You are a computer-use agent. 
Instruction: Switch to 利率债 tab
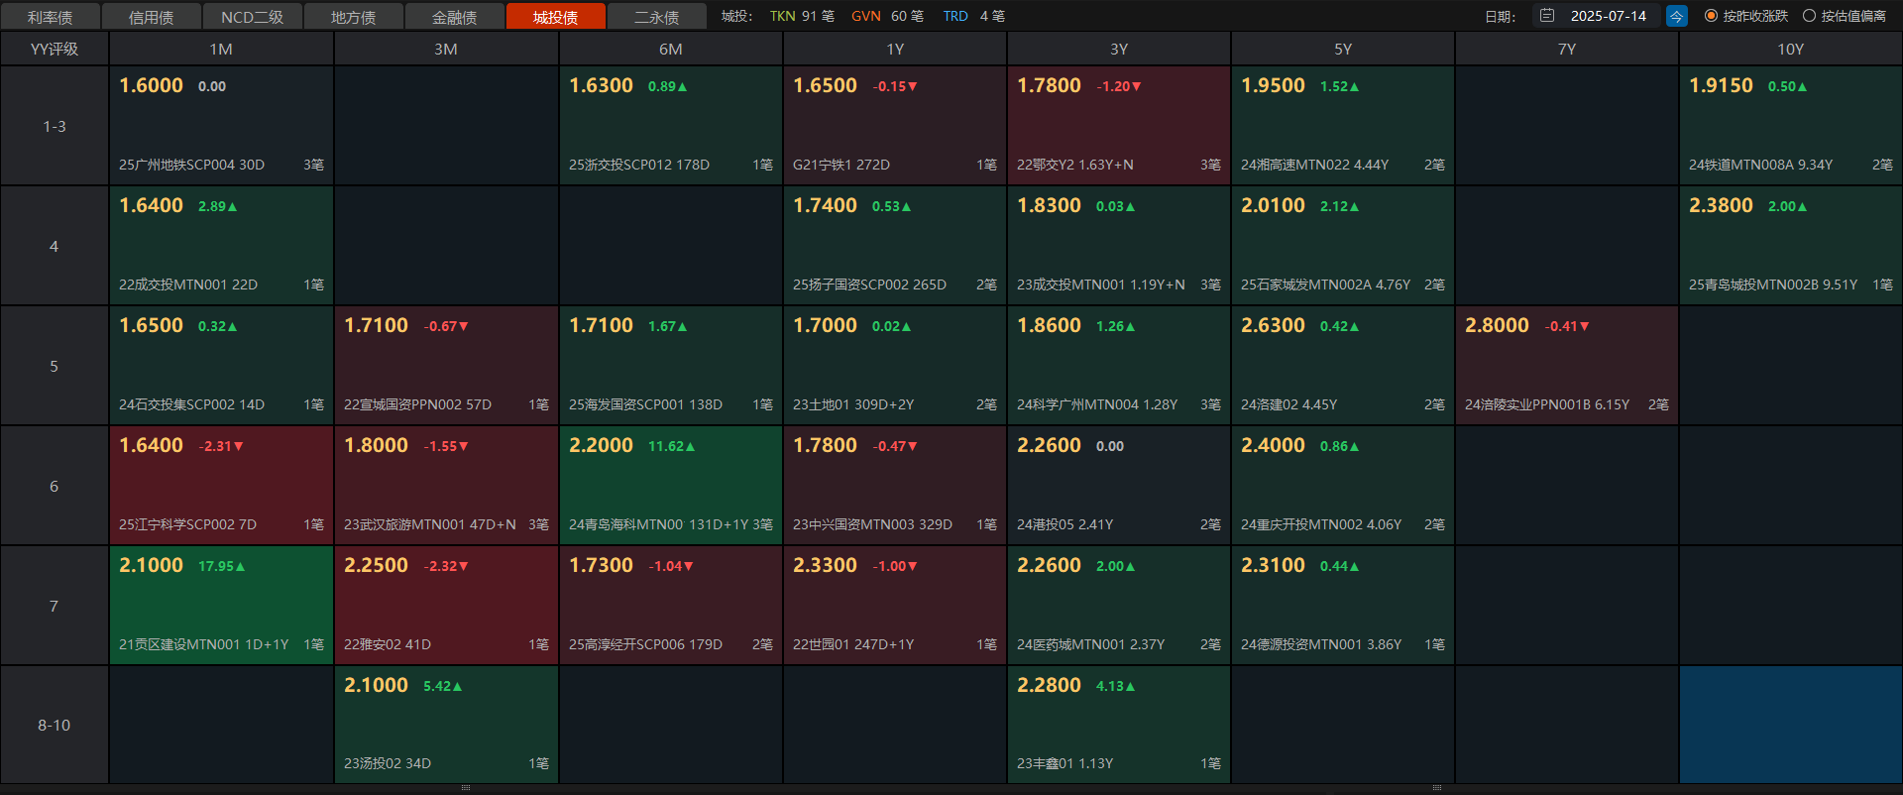tap(51, 17)
